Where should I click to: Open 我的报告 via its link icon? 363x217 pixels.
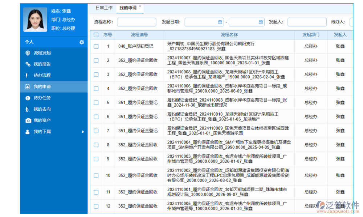(28, 64)
